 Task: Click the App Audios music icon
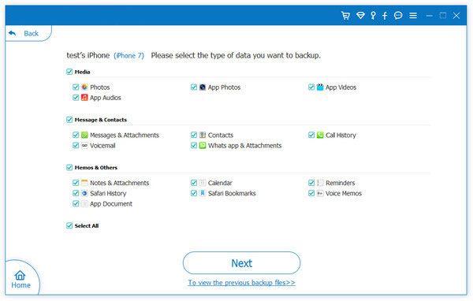tap(84, 98)
